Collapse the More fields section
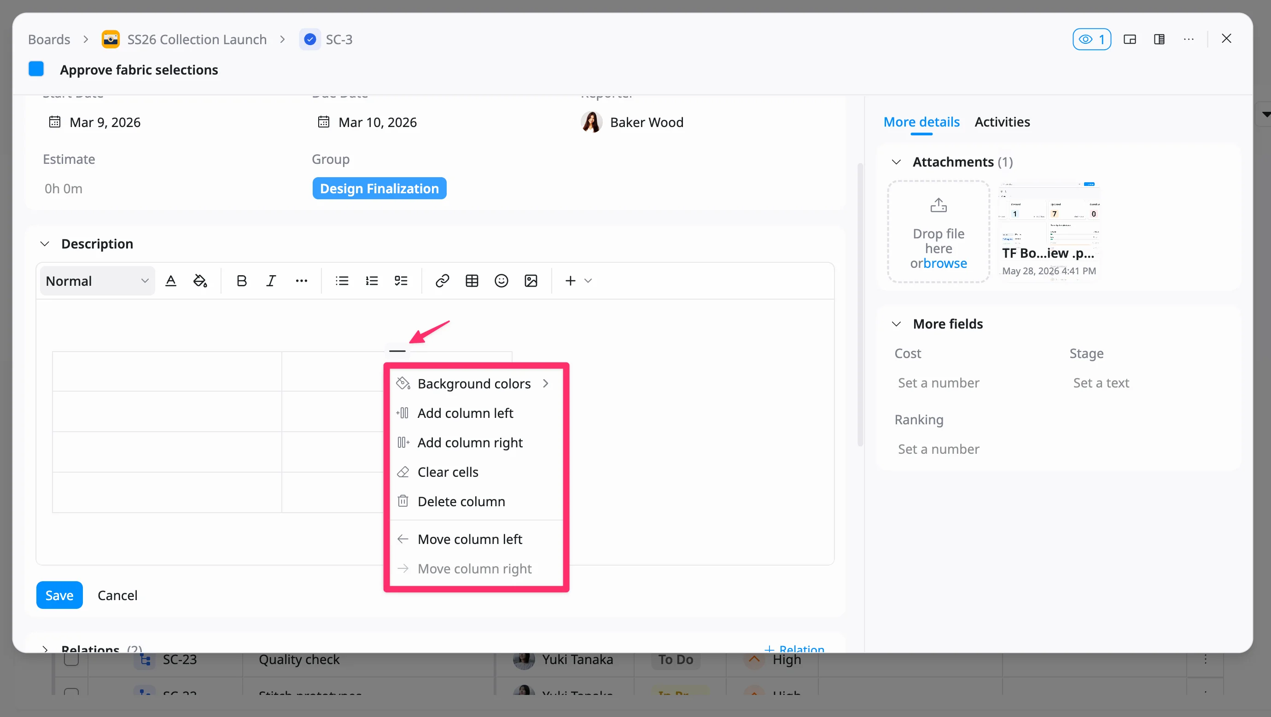Image resolution: width=1271 pixels, height=717 pixels. 897,324
